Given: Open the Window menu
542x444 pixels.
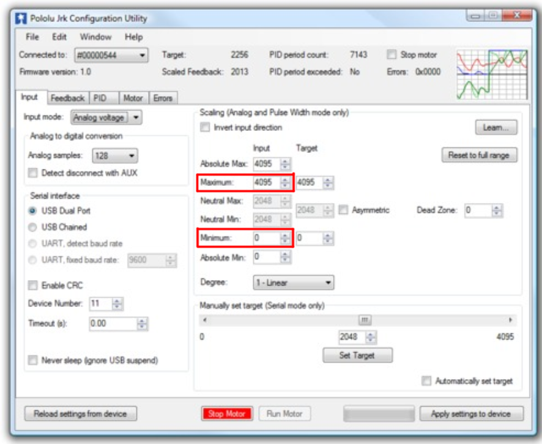Looking at the screenshot, I should tap(96, 37).
